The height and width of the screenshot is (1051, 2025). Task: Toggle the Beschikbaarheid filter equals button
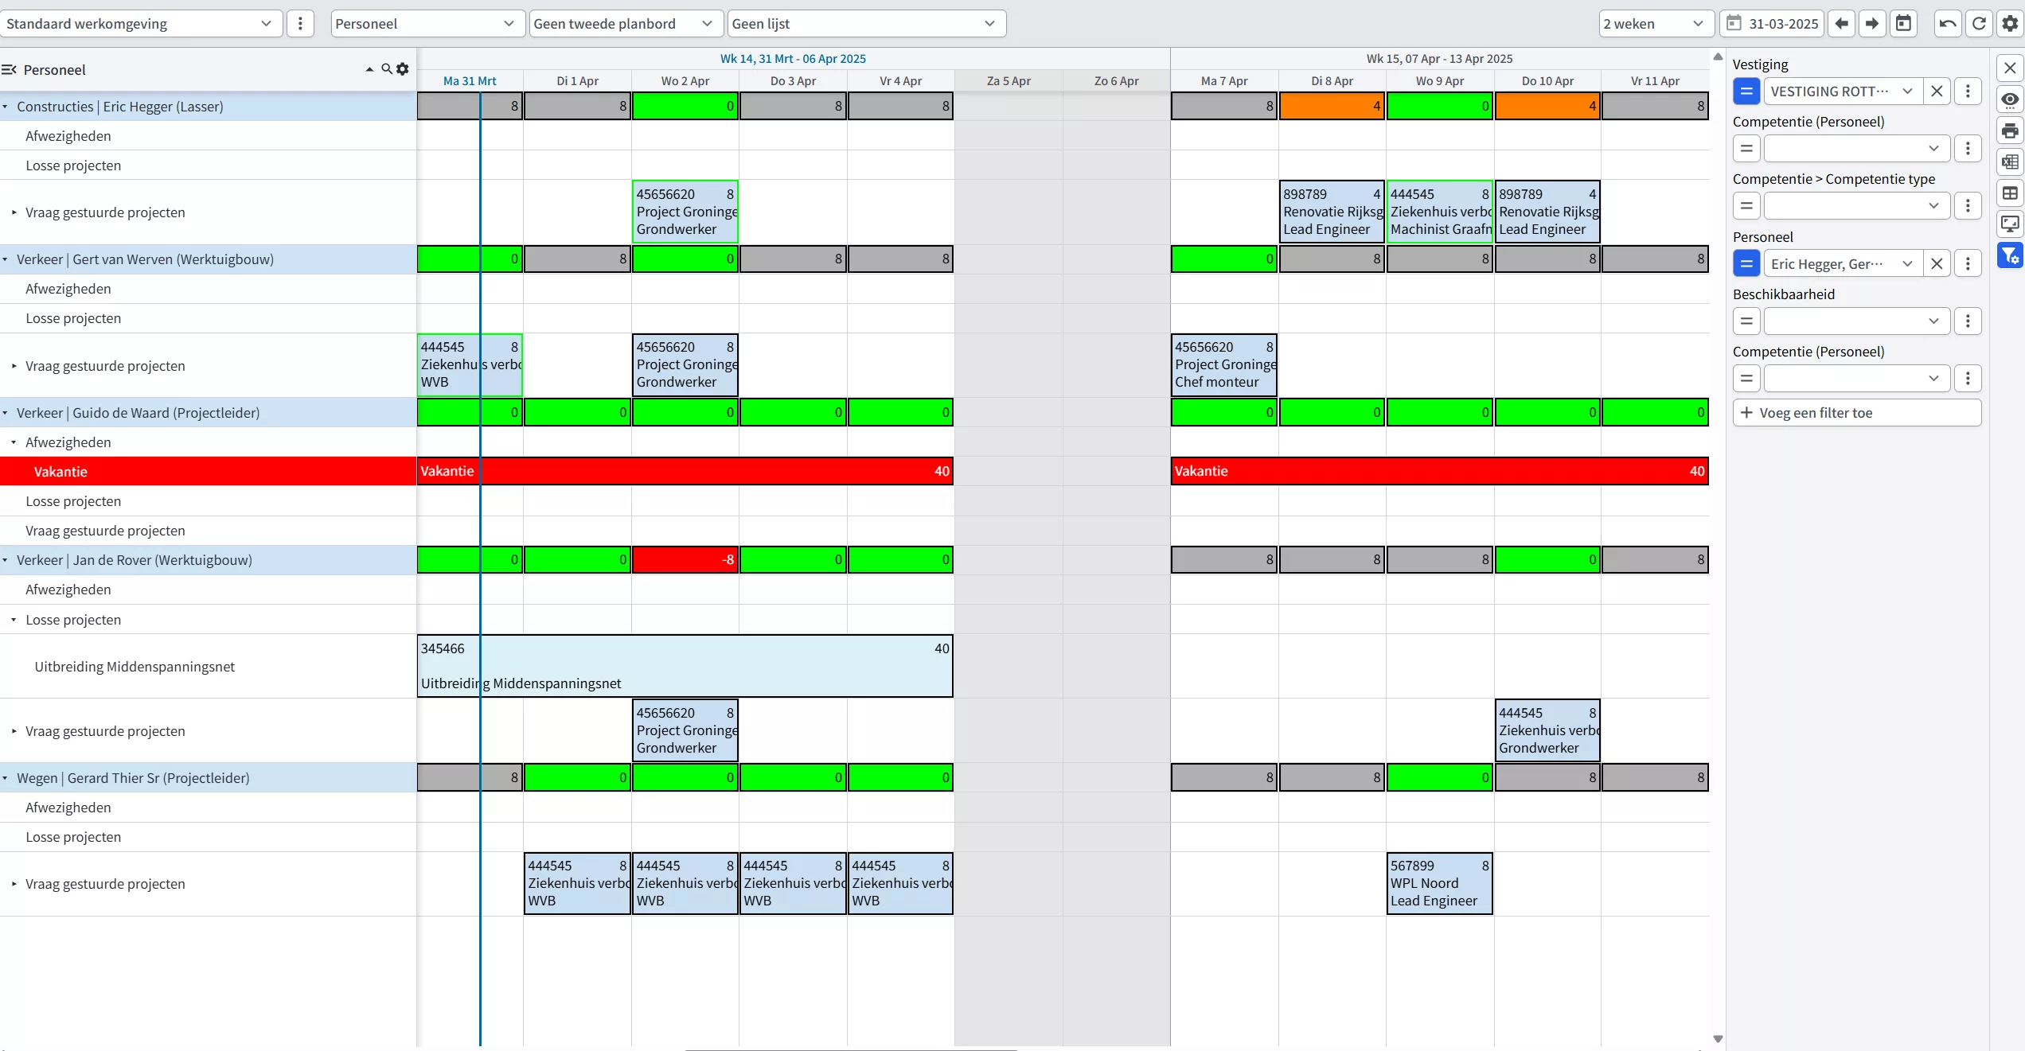(x=1746, y=321)
